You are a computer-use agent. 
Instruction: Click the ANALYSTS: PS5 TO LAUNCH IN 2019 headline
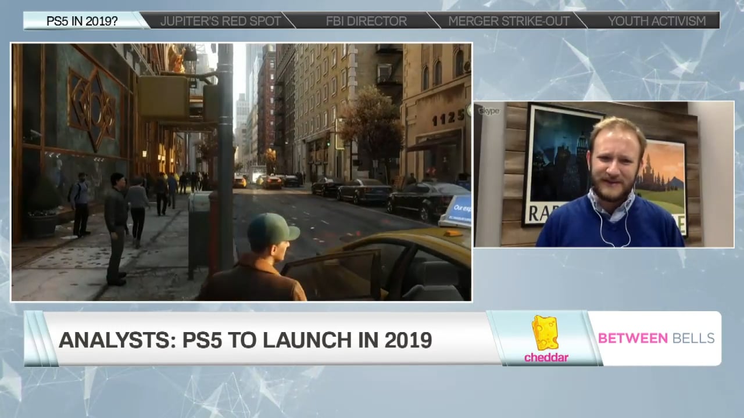tap(245, 340)
